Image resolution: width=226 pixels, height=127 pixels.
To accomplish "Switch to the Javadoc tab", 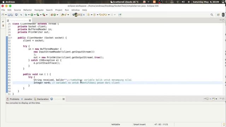I will click(27, 99).
